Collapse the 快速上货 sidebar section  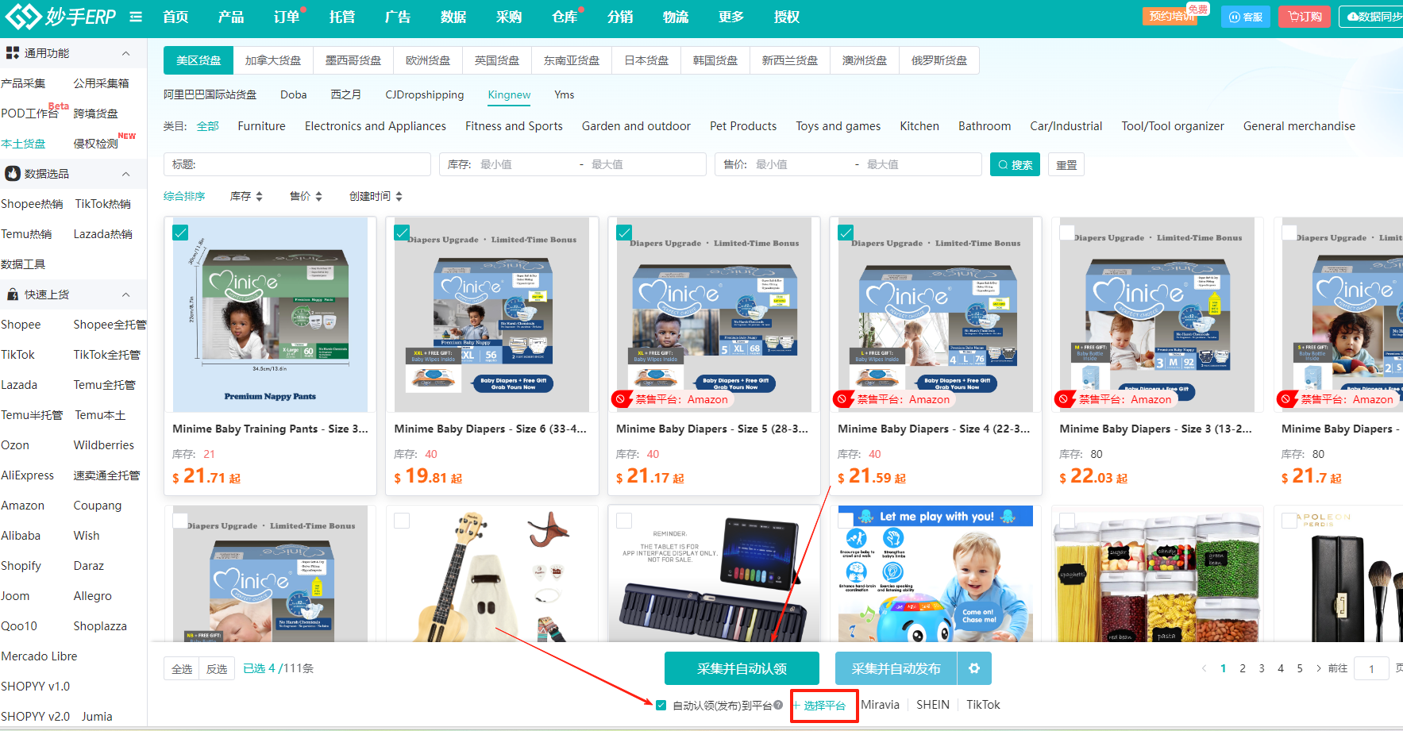pos(125,294)
